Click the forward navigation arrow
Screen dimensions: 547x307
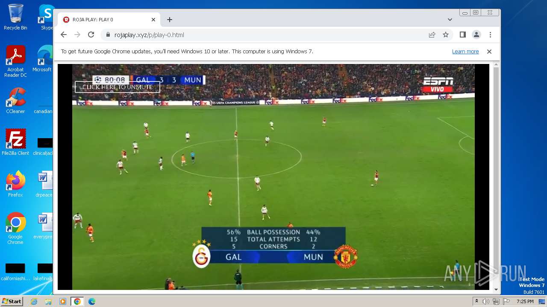[77, 35]
